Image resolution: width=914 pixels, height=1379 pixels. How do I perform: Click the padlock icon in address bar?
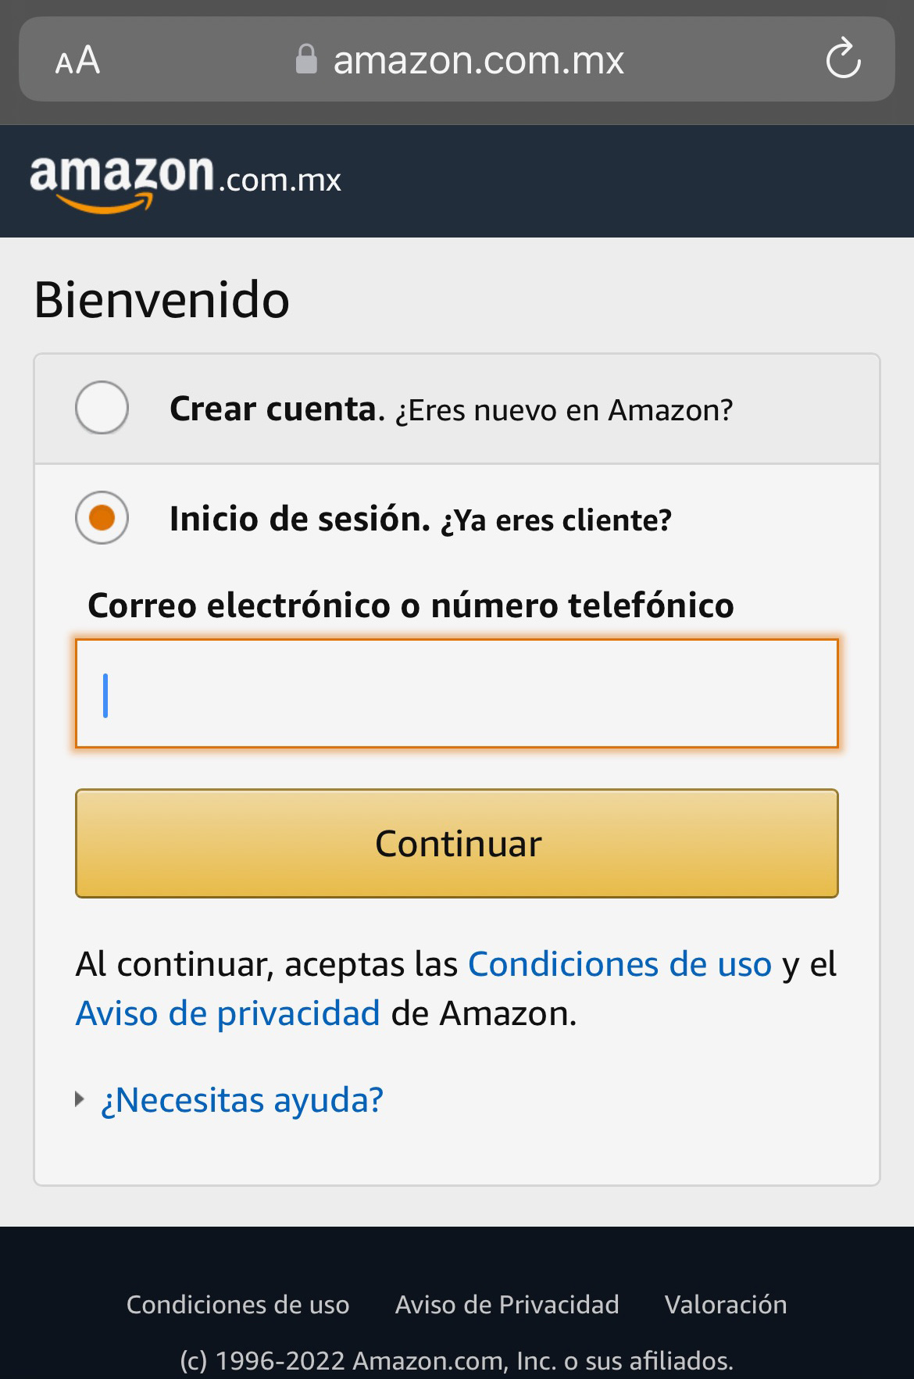point(306,59)
